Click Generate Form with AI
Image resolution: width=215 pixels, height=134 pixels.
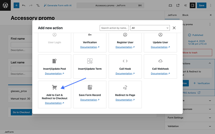point(58,5)
